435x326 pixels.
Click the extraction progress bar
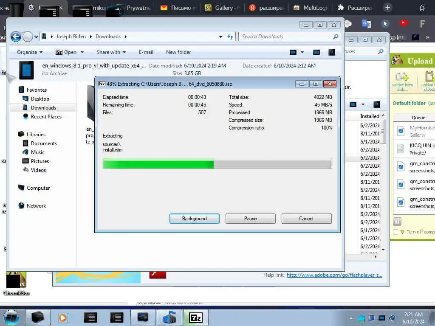pyautogui.click(x=217, y=163)
